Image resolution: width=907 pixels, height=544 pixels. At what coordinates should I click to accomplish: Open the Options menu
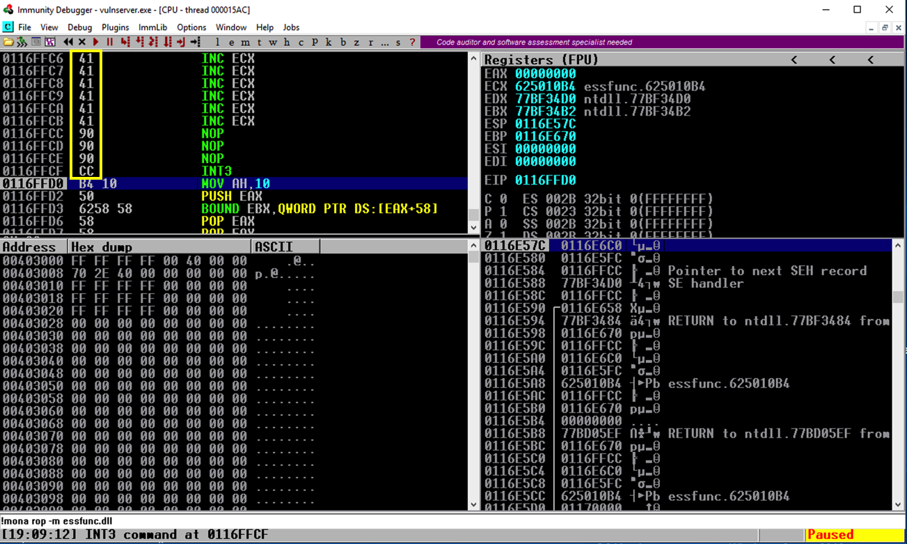(x=191, y=27)
